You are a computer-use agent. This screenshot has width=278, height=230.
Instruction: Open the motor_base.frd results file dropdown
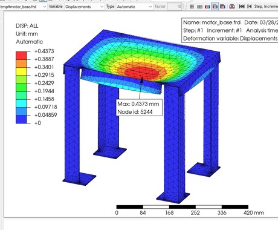(23, 7)
